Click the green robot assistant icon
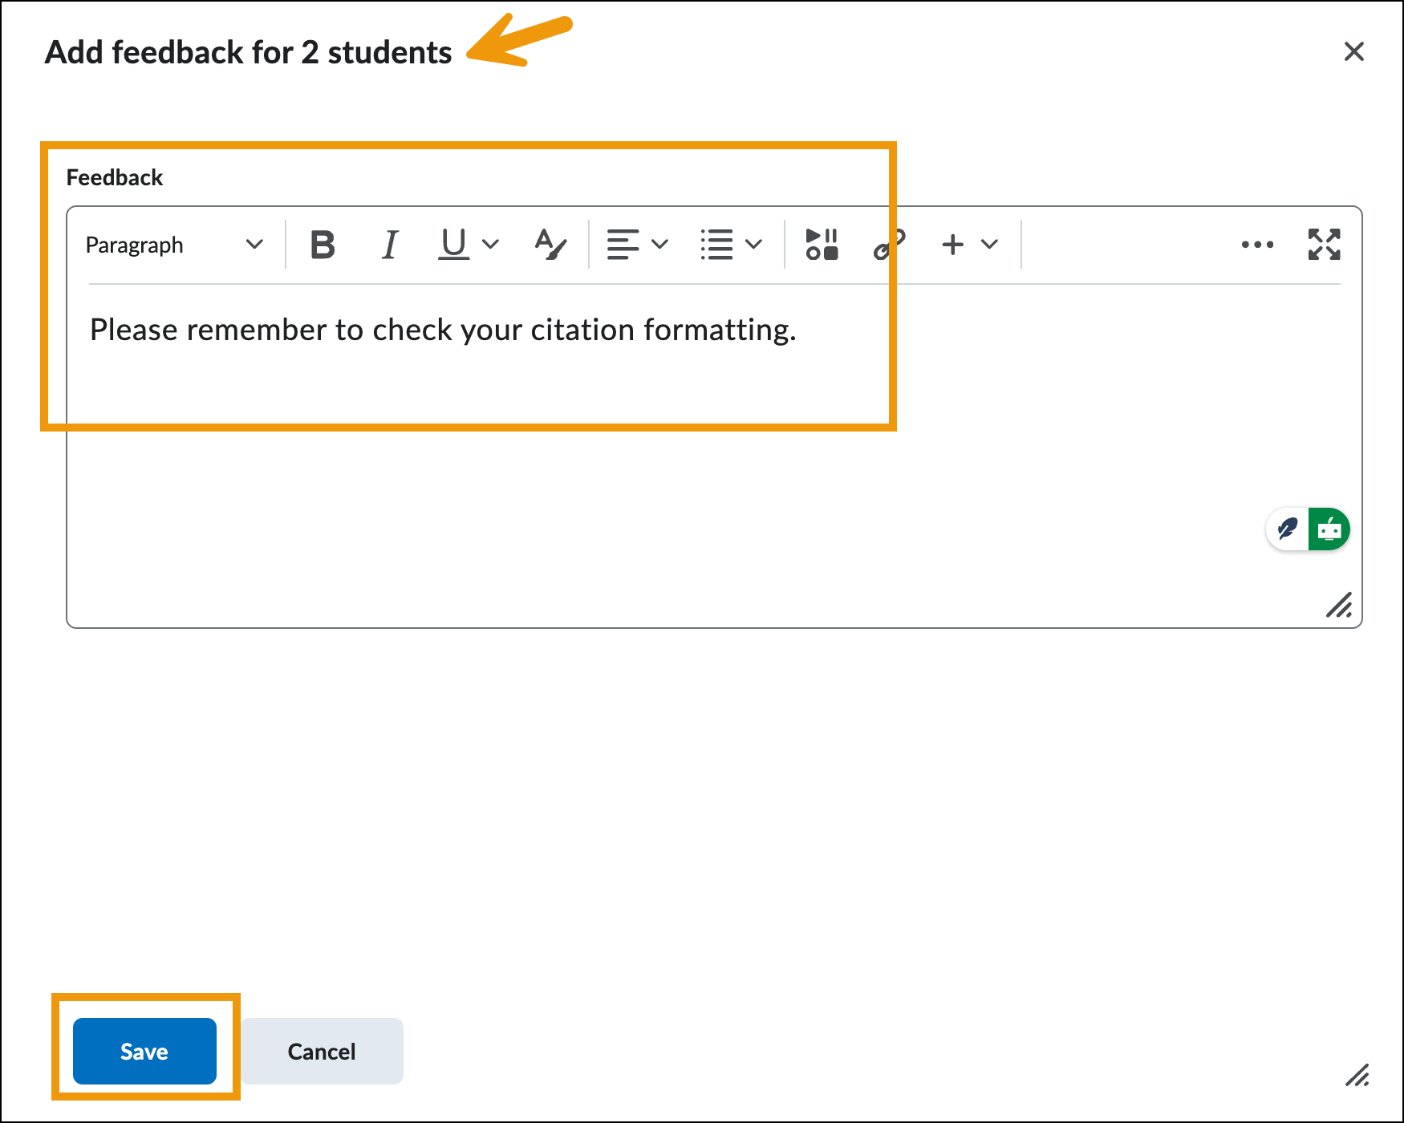 (x=1329, y=529)
